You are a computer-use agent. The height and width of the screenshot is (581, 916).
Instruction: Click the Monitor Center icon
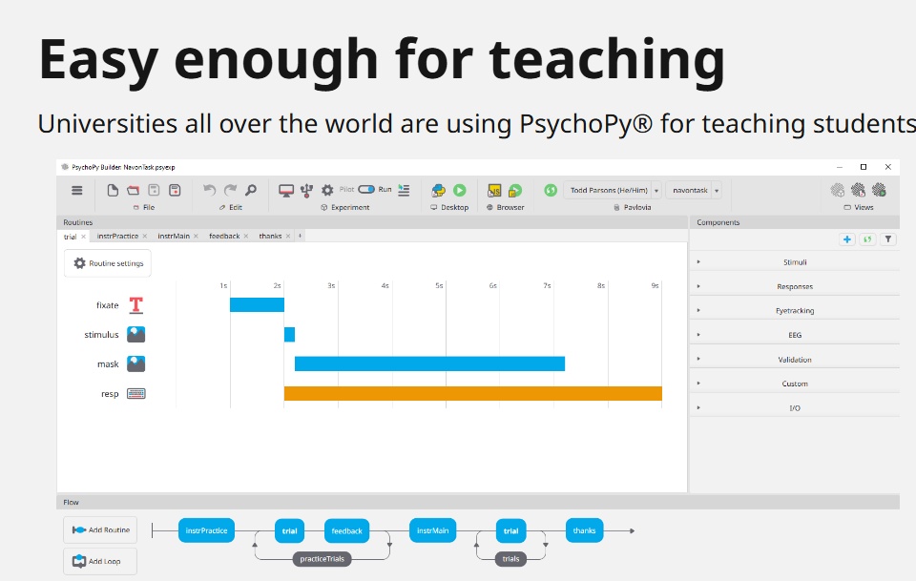click(x=286, y=190)
